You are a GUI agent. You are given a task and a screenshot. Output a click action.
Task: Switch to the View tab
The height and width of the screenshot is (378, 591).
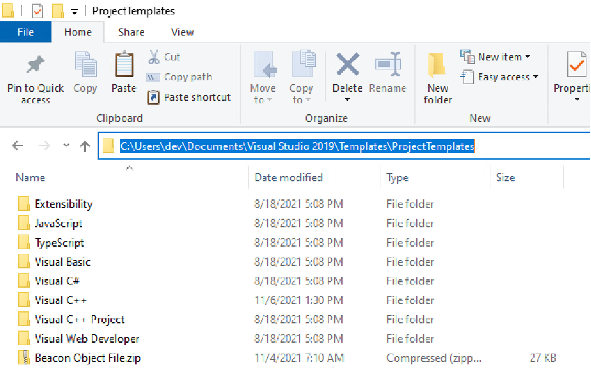coord(182,31)
